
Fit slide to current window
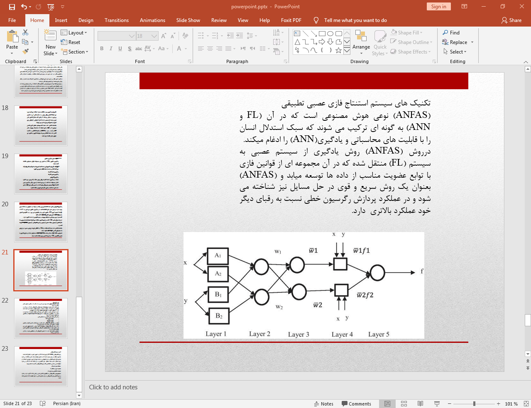pyautogui.click(x=526, y=403)
